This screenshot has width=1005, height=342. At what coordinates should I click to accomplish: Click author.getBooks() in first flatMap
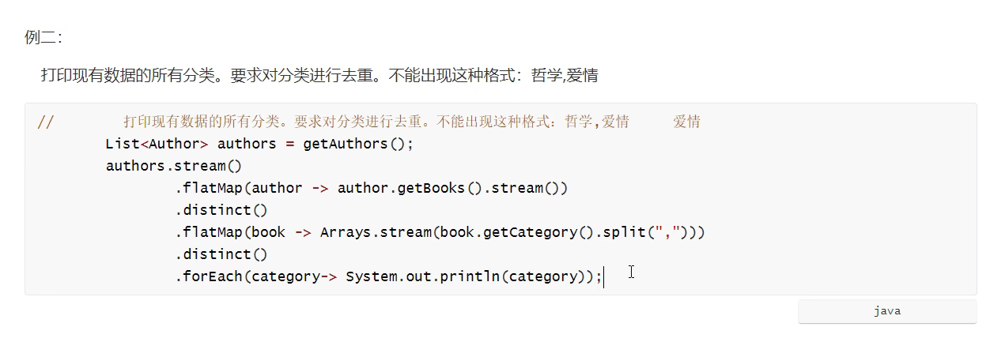(x=405, y=188)
